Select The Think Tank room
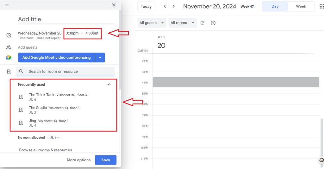 coord(41,95)
